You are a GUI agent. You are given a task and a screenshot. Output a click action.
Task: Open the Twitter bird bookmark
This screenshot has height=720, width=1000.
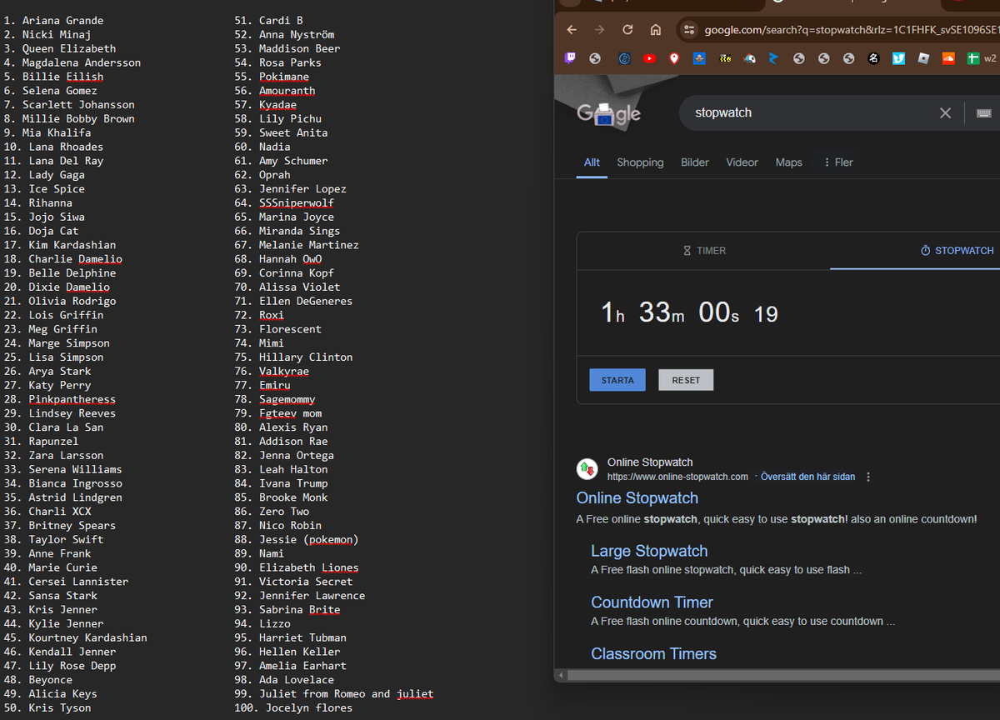[898, 58]
